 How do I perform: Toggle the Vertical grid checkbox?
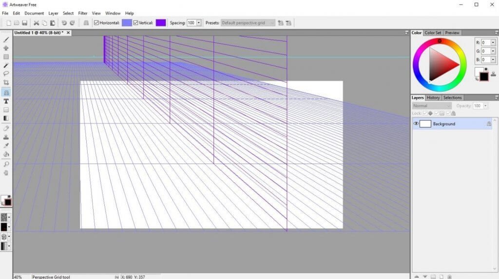(x=135, y=23)
